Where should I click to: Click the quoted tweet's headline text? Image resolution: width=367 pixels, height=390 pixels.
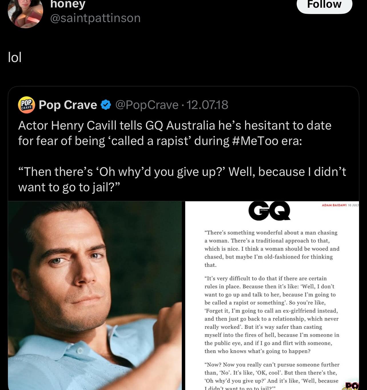(174, 133)
